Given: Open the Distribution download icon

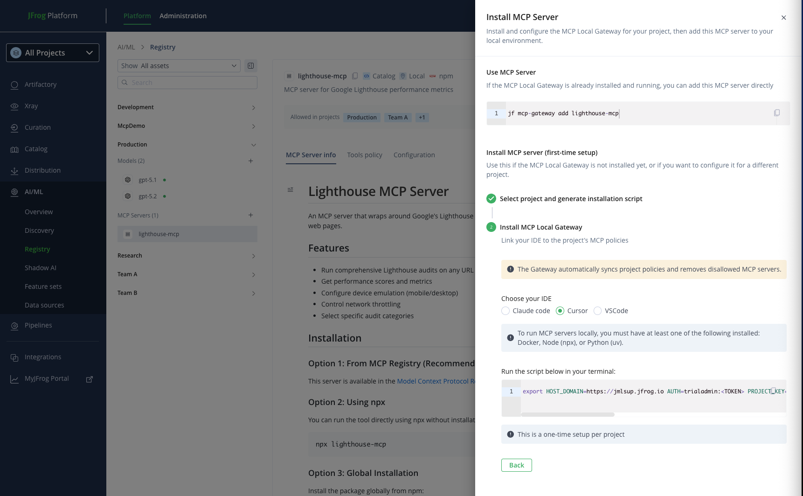Looking at the screenshot, I should [x=14, y=171].
